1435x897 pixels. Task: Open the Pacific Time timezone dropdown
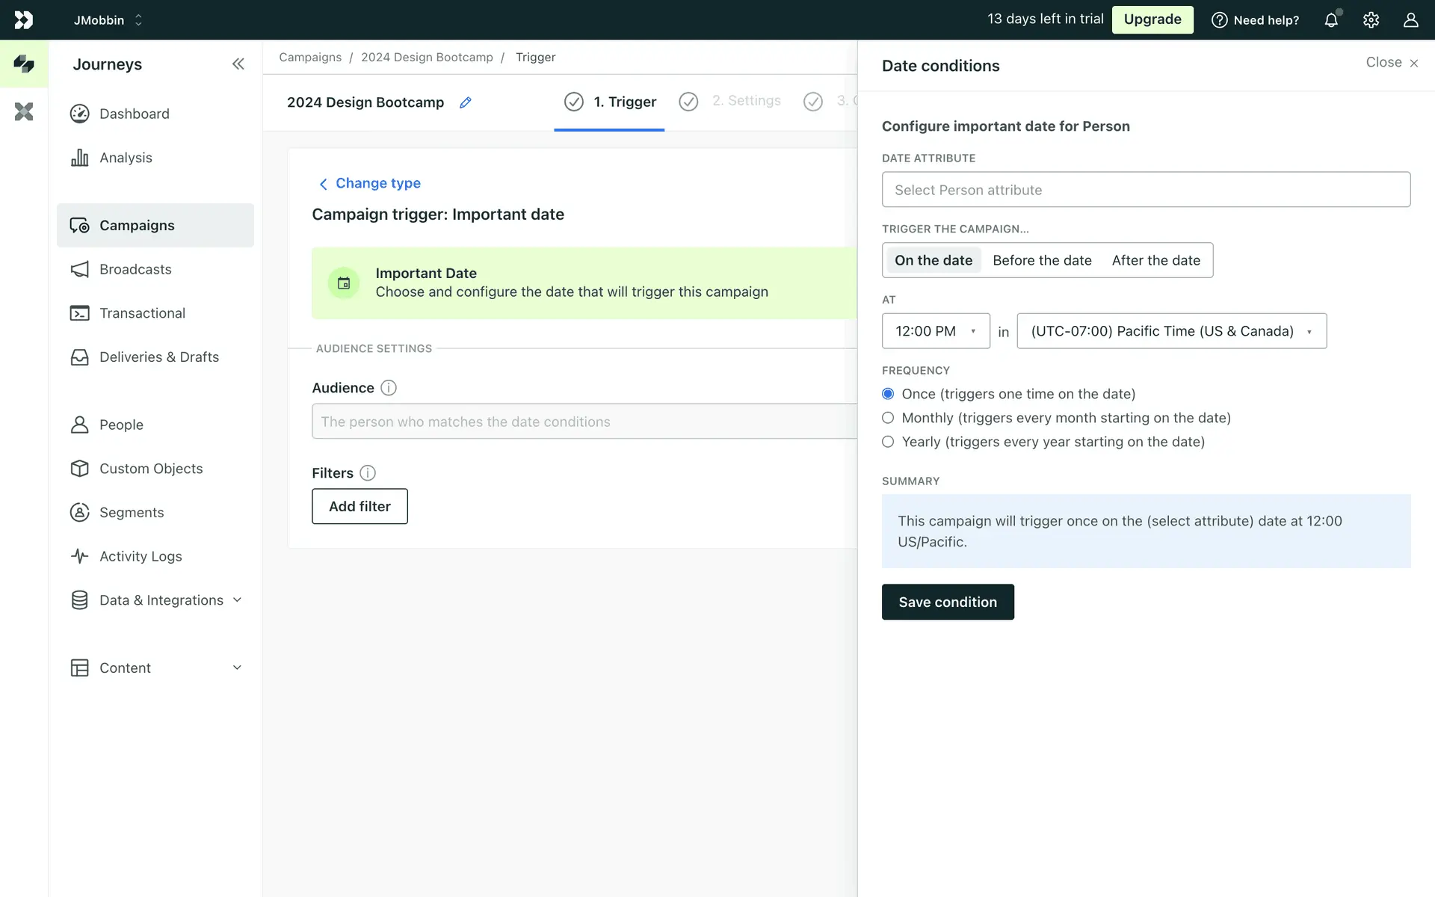coord(1171,331)
